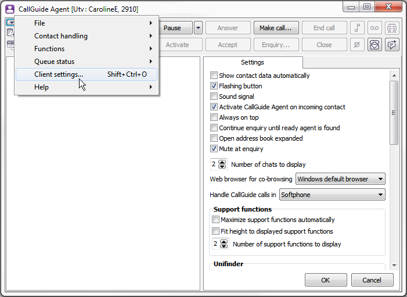
Task: Check Continue enquiry until ready agent is found
Action: tap(214, 128)
